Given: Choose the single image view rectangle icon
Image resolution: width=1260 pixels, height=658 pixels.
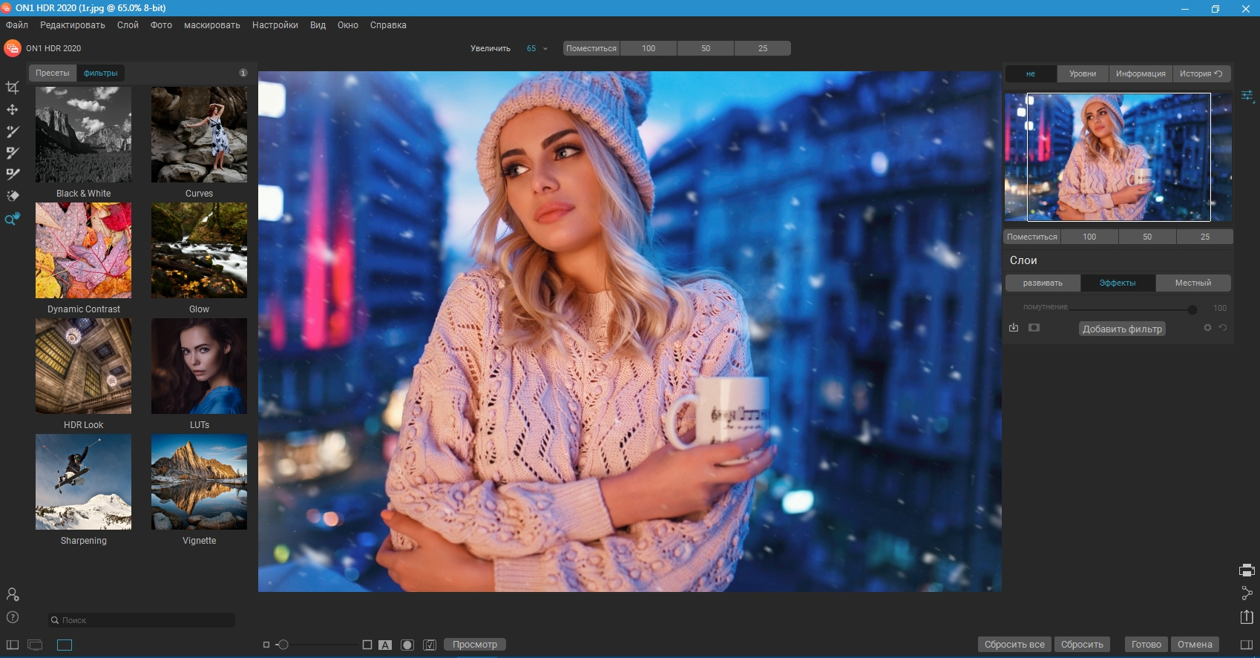Looking at the screenshot, I should point(65,645).
